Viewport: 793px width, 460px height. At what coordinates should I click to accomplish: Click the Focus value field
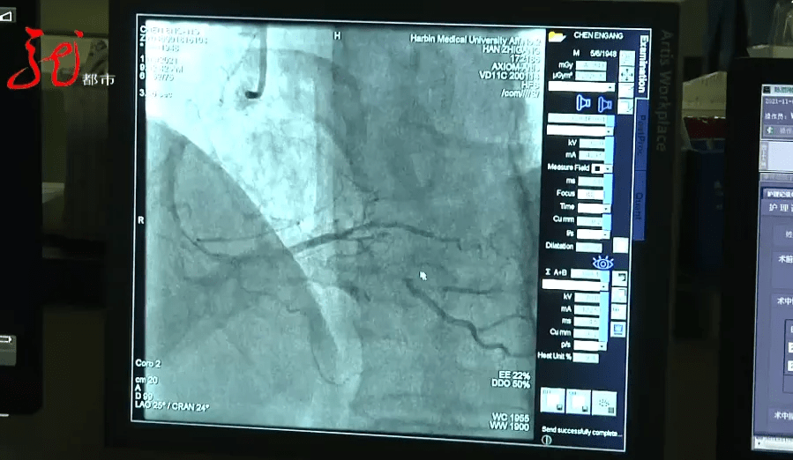click(591, 194)
